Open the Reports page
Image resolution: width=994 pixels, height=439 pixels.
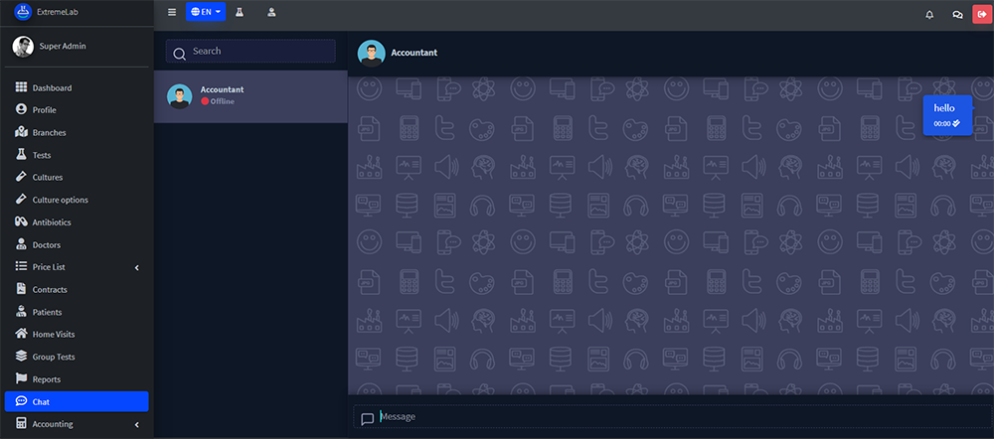pos(46,379)
